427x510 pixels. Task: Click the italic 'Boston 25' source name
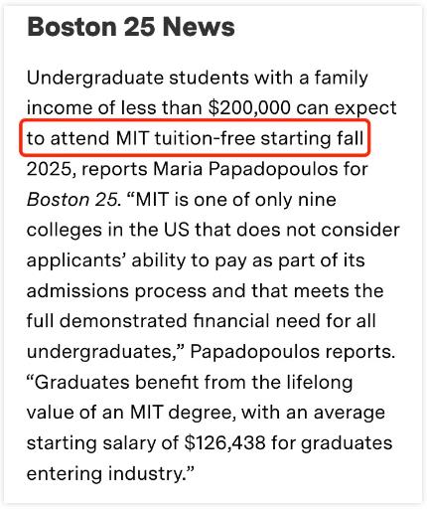[x=72, y=200]
